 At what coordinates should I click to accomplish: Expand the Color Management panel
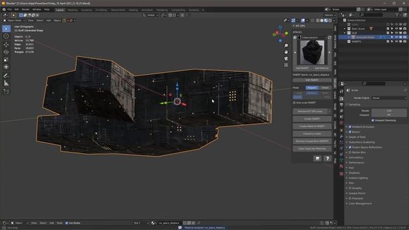tap(360, 203)
